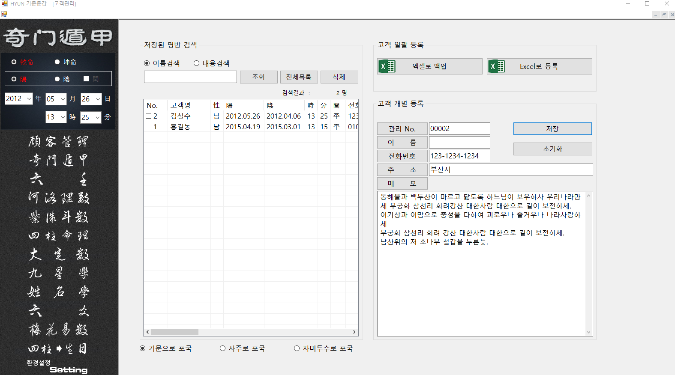
Task: Click the 陰 column header in list
Action: coord(284,105)
